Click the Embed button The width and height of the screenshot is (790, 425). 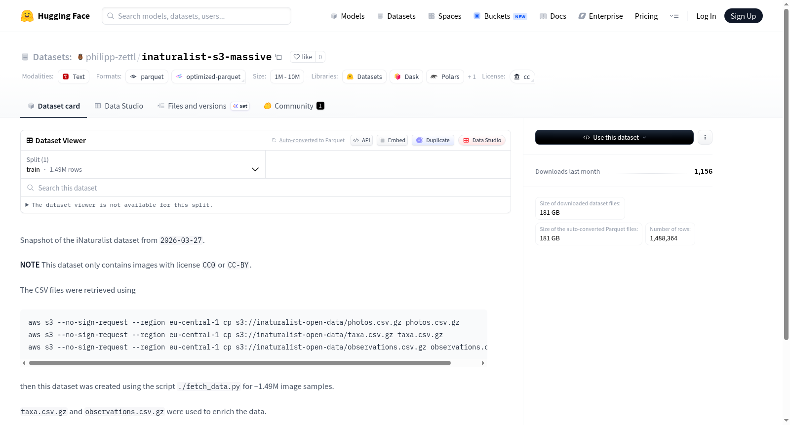393,140
